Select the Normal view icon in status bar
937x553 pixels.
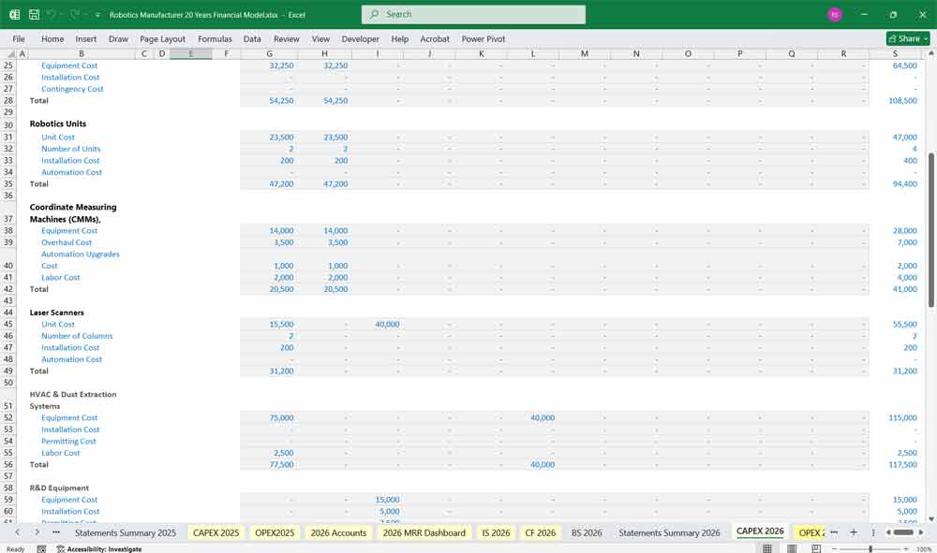(767, 548)
